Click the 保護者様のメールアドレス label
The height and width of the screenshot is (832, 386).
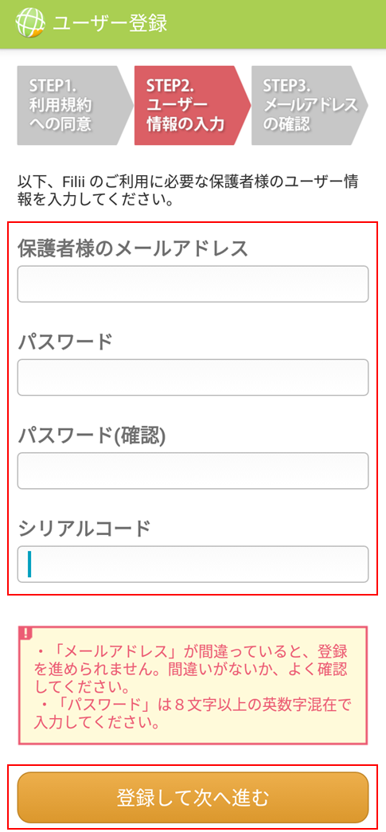[133, 248]
